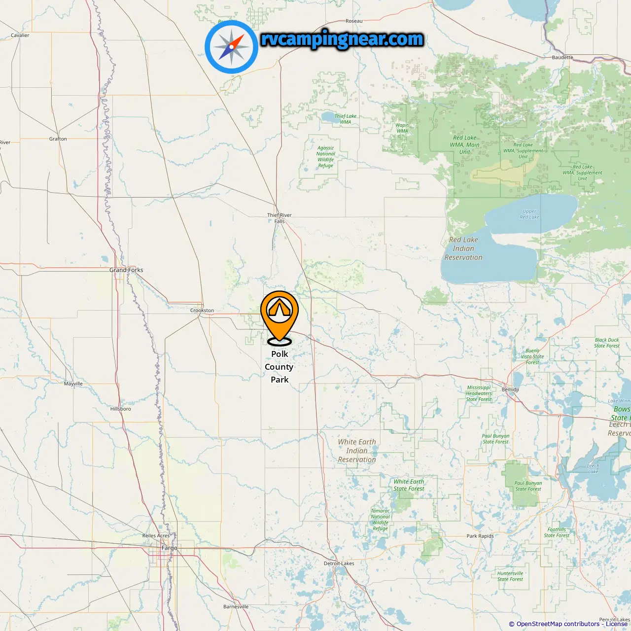Screen dimensions: 631x631
Task: Click the Bemidji city label
Action: tap(510, 389)
